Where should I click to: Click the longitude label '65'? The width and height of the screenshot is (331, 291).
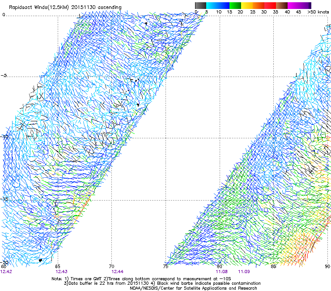click(x=58, y=266)
